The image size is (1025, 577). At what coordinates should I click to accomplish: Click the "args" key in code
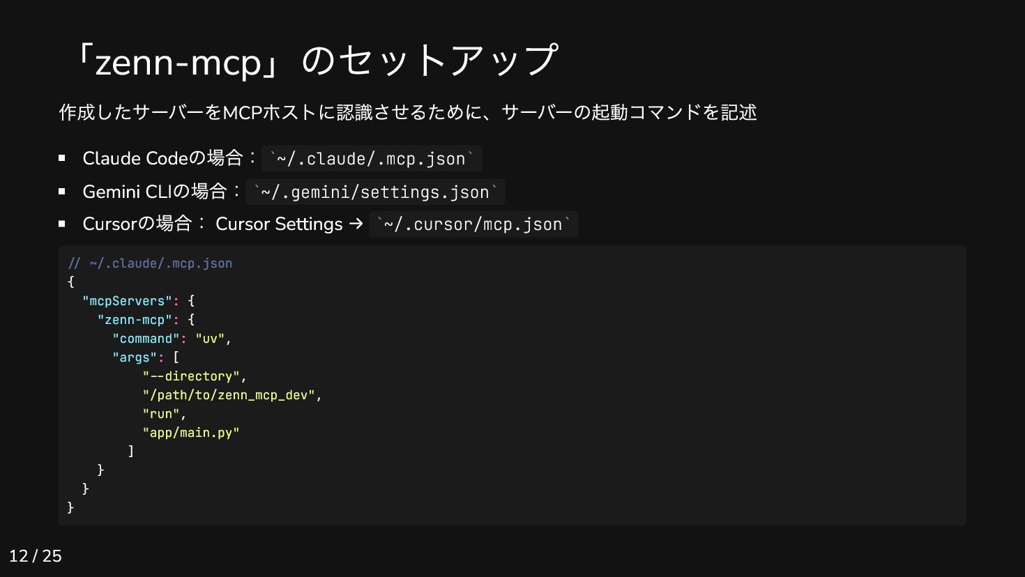(x=135, y=357)
